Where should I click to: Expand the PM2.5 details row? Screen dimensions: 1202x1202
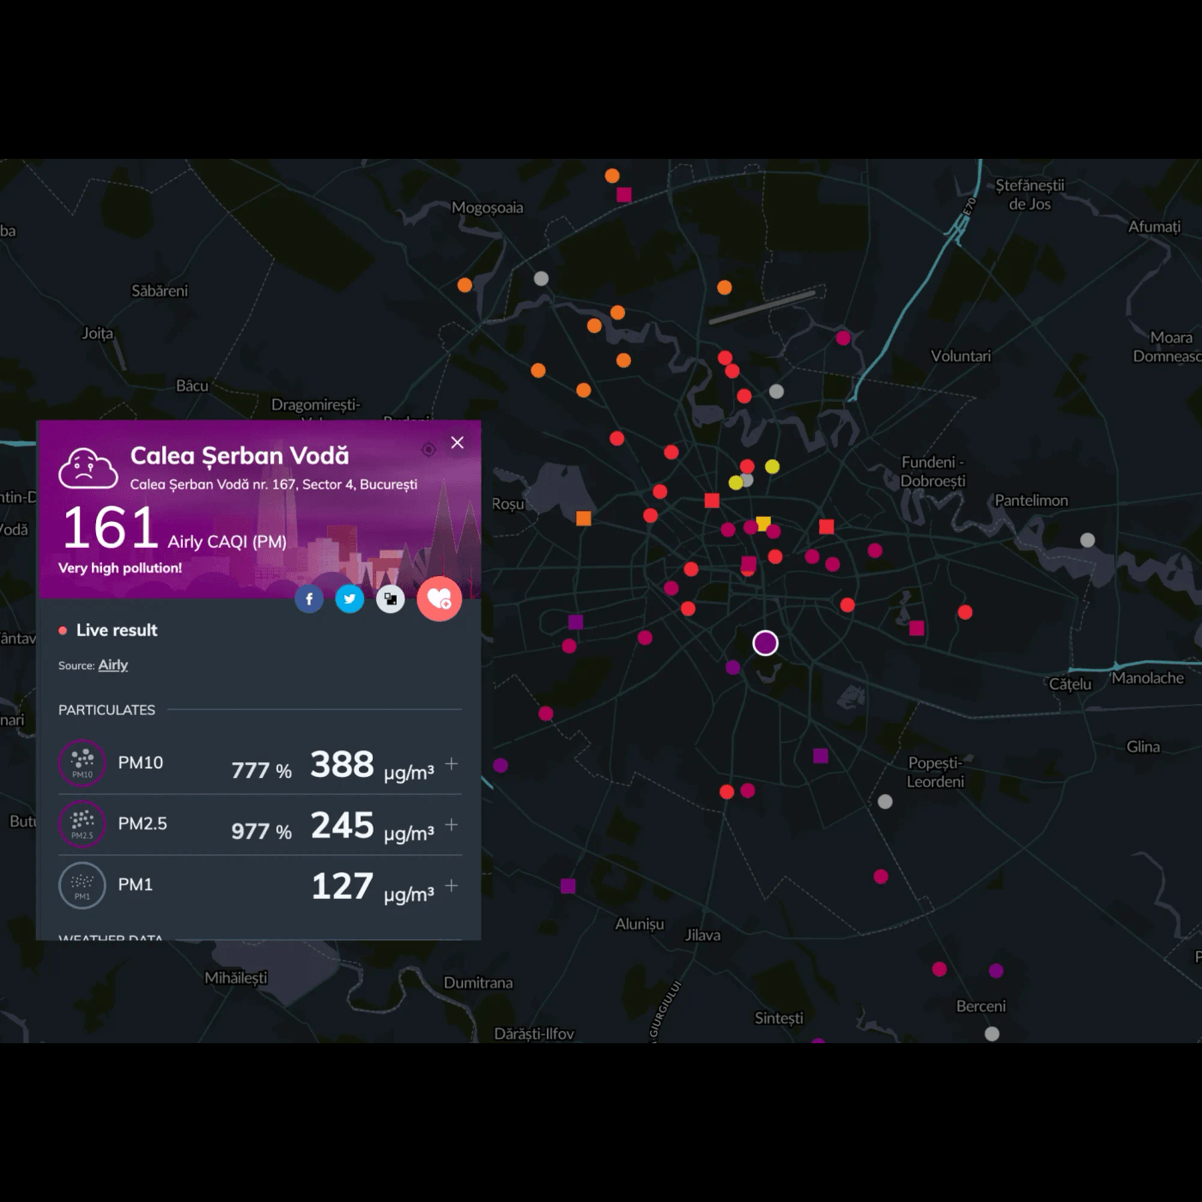pyautogui.click(x=452, y=824)
